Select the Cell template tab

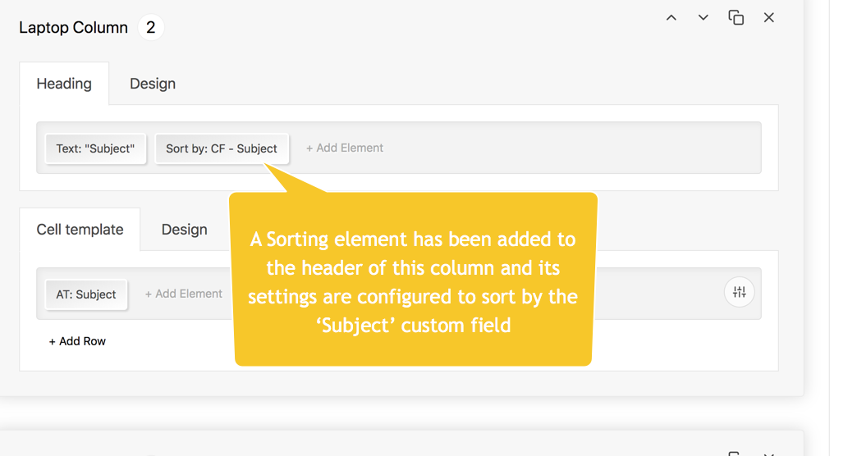(x=80, y=230)
